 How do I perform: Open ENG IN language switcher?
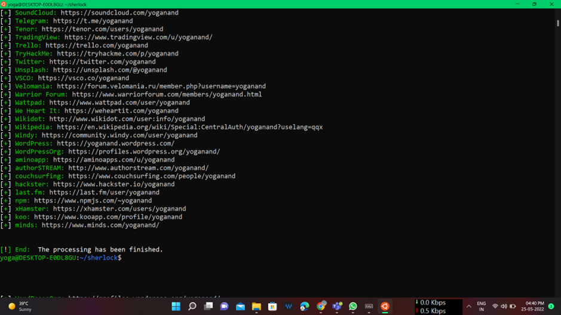coord(482,307)
